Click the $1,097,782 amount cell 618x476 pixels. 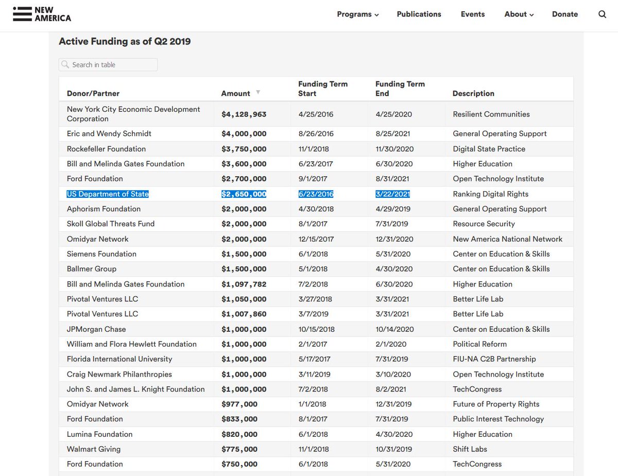tap(244, 284)
